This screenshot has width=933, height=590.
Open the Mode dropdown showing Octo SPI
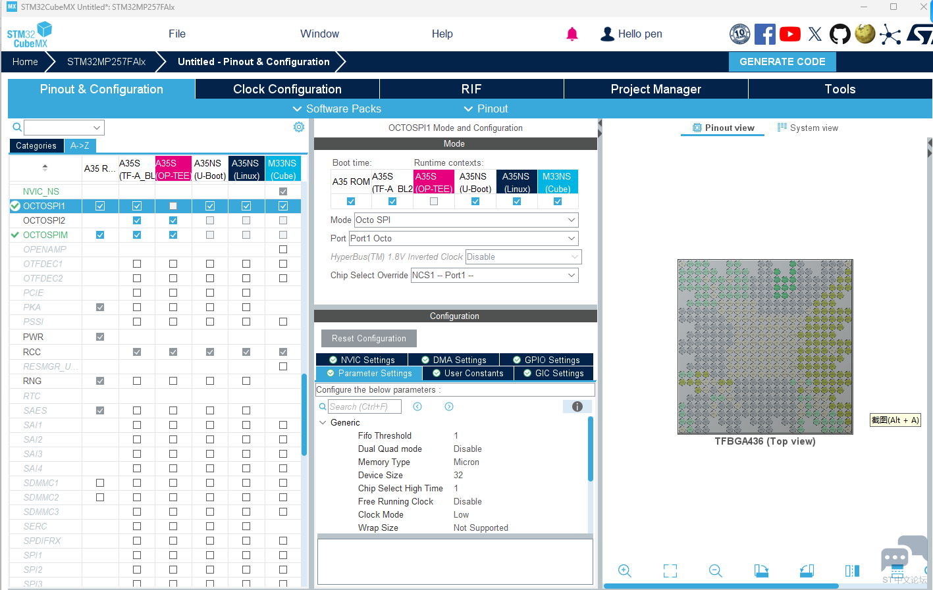pos(466,220)
